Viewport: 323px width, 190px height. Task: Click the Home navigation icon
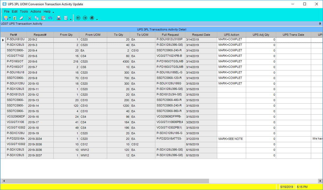[92, 18]
